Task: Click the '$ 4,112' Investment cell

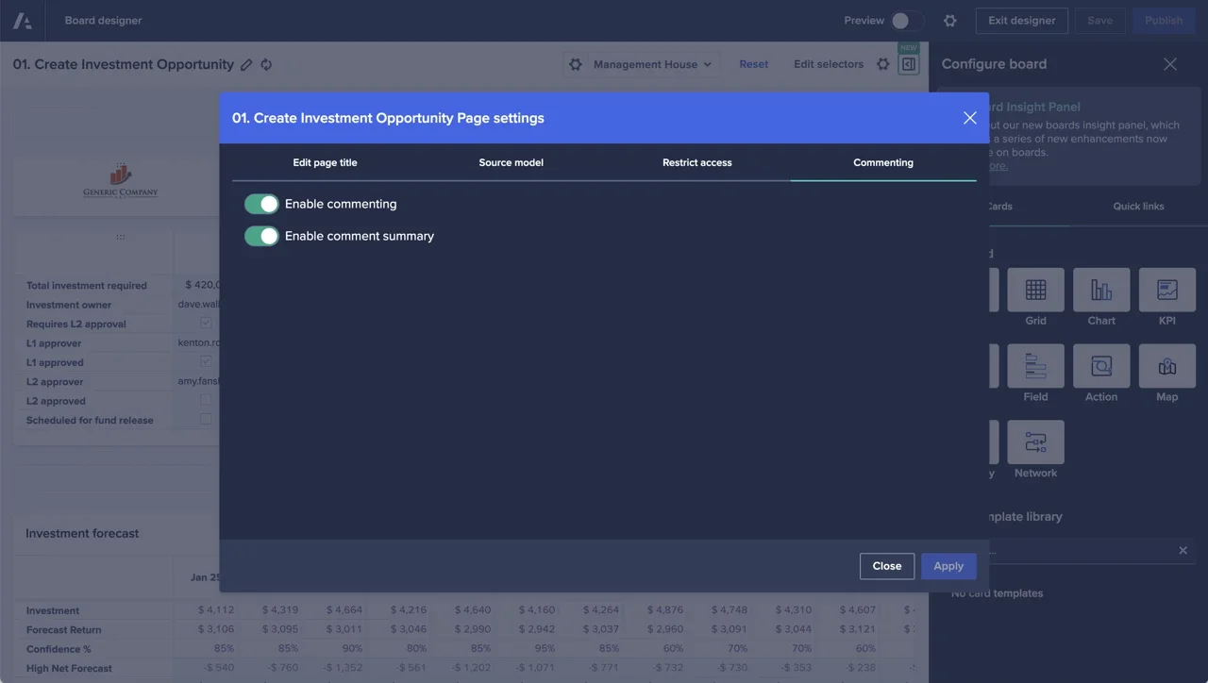Action: (216, 610)
